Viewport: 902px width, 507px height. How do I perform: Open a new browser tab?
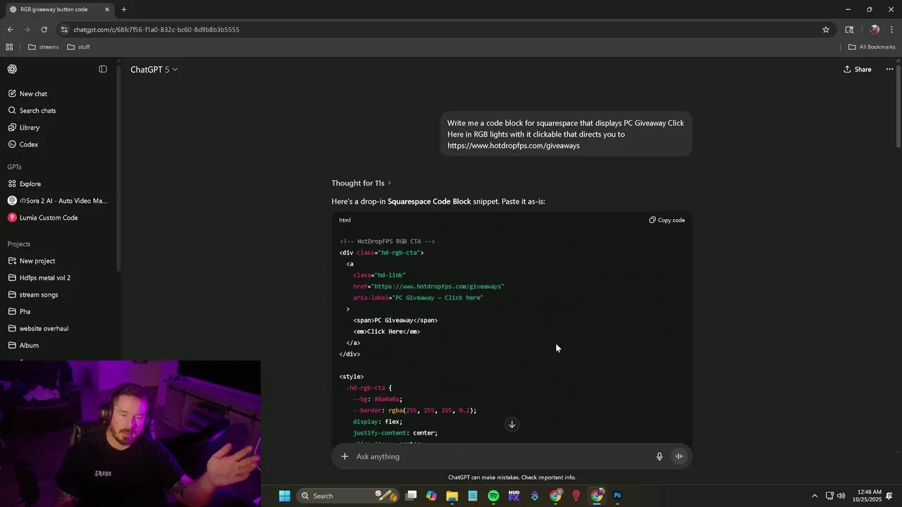click(x=124, y=9)
